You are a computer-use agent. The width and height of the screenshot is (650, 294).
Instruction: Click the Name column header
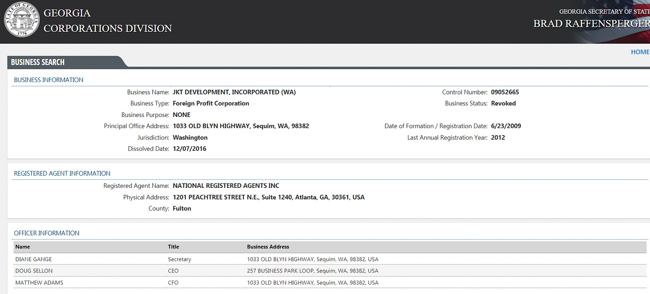click(x=23, y=247)
